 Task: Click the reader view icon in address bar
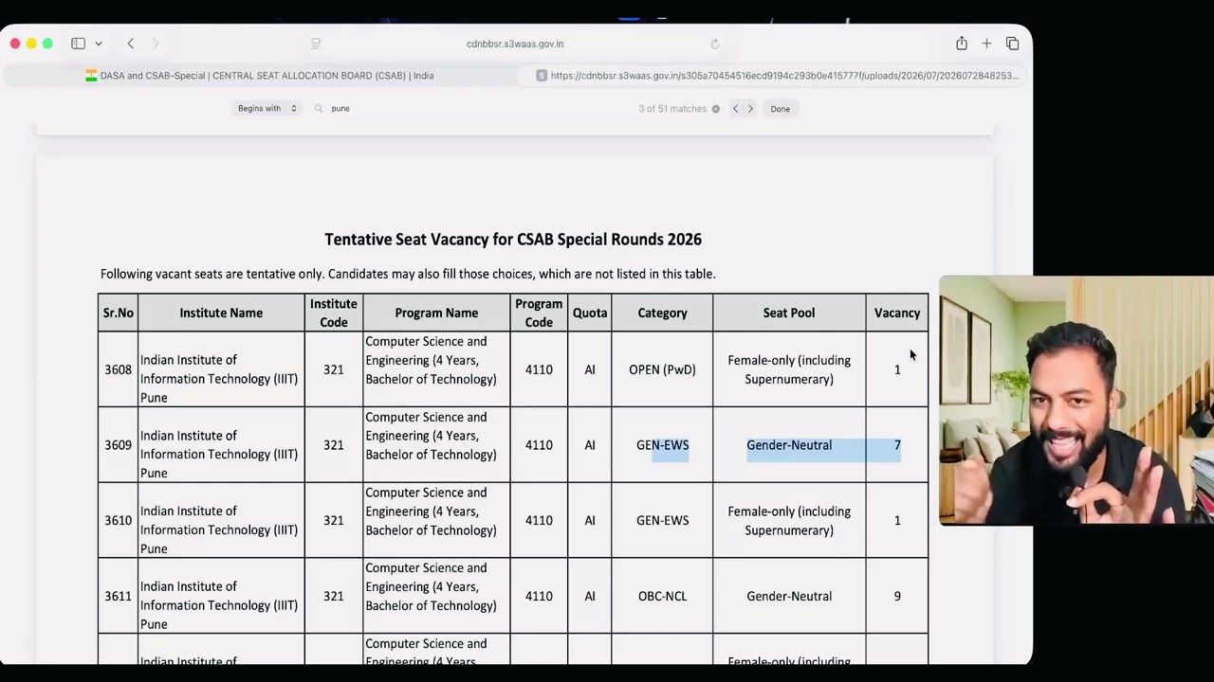tap(316, 44)
